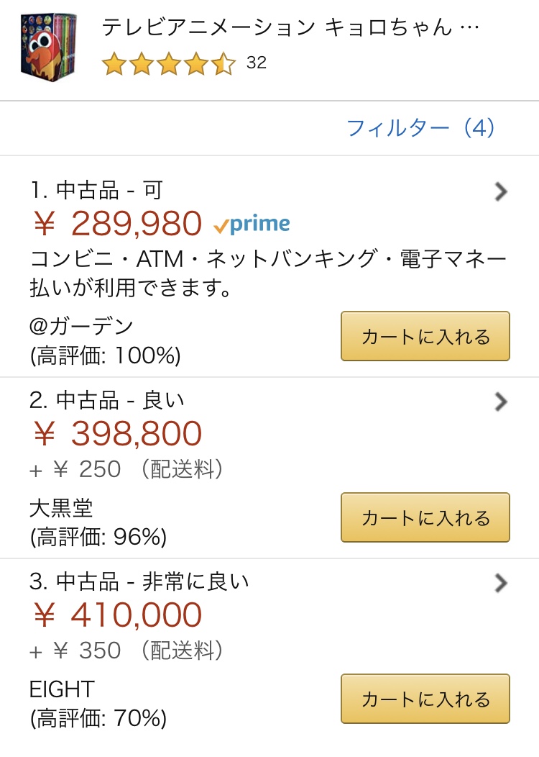Open seller 大黒堂 profile

pos(62,508)
